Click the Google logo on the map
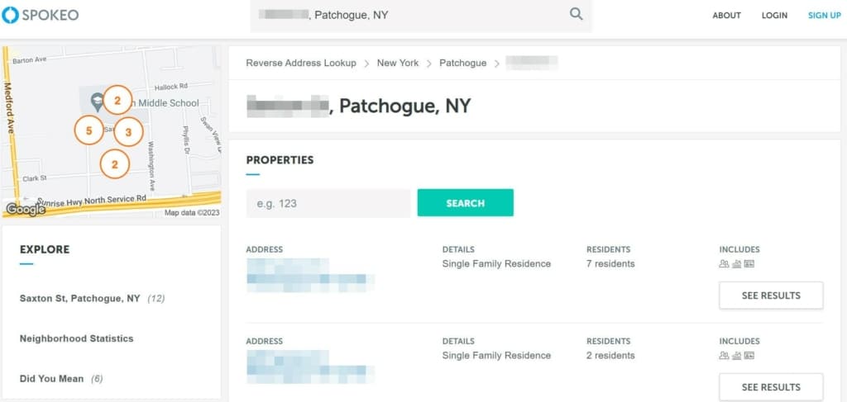The width and height of the screenshot is (847, 402). [26, 209]
